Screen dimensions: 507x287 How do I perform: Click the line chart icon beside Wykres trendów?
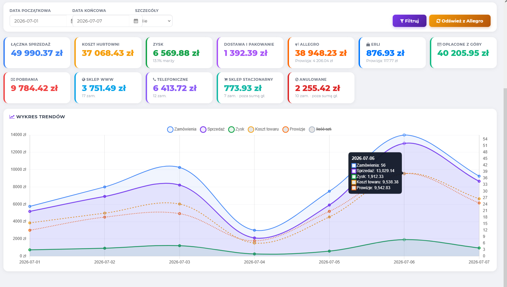pyautogui.click(x=12, y=117)
